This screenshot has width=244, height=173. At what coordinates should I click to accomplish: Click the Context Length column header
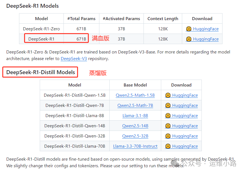pyautogui.click(x=163, y=18)
